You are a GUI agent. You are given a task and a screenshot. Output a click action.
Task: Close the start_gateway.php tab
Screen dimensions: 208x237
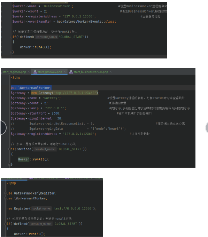65,72
